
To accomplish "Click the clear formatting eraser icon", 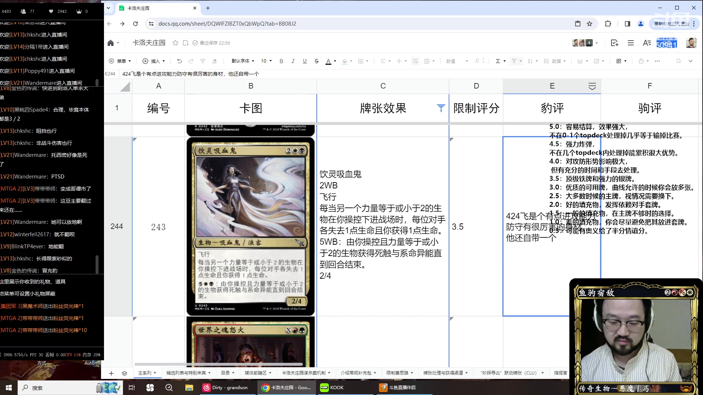I will (215, 61).
